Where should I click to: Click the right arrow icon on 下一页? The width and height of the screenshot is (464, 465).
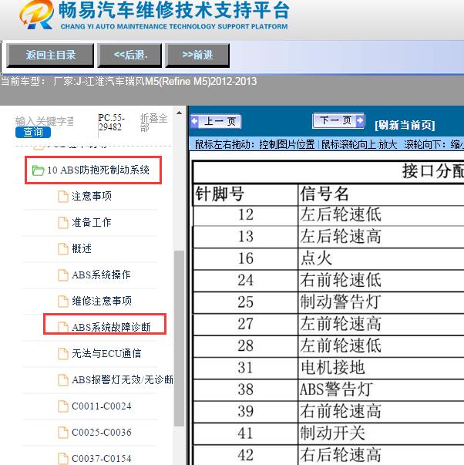[360, 120]
